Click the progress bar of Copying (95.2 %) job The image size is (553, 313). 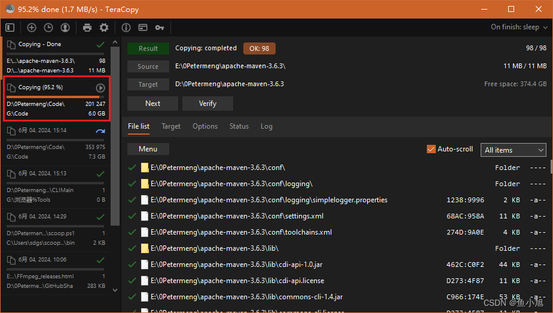pyautogui.click(x=56, y=97)
